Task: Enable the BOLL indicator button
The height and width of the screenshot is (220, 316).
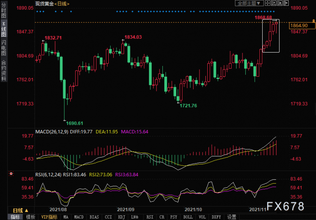Action: pyautogui.click(x=188, y=217)
